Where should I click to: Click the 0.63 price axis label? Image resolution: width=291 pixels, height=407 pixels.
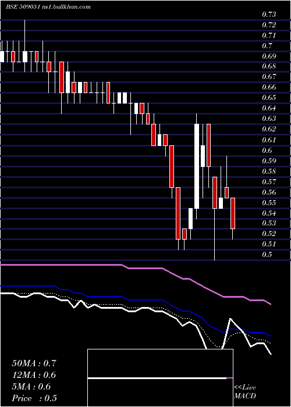click(269, 119)
